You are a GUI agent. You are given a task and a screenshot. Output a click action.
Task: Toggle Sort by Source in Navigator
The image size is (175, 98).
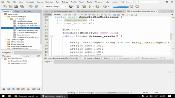(39, 89)
